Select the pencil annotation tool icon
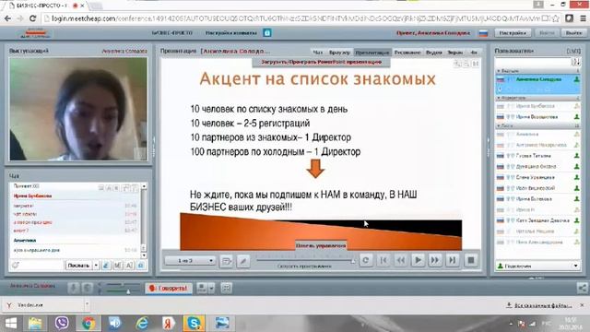The width and height of the screenshot is (590, 332). click(243, 261)
